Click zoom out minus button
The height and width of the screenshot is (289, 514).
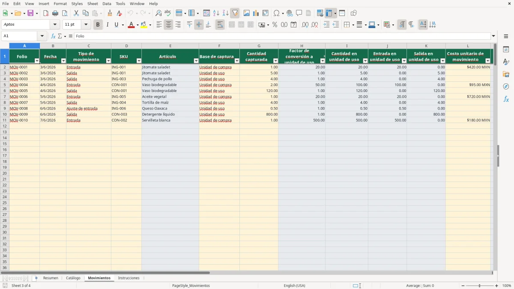point(463,286)
